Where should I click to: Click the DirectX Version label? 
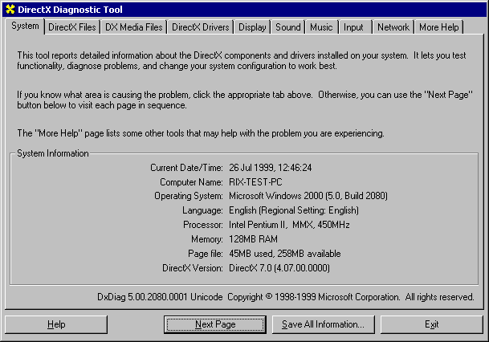(x=193, y=268)
